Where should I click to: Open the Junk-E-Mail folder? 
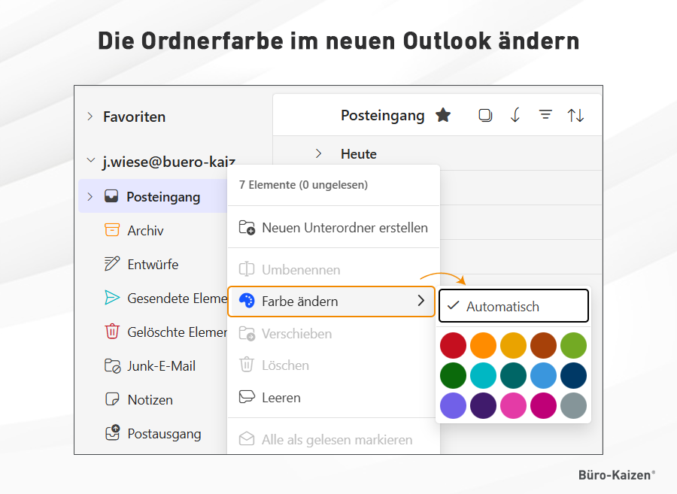pyautogui.click(x=161, y=366)
